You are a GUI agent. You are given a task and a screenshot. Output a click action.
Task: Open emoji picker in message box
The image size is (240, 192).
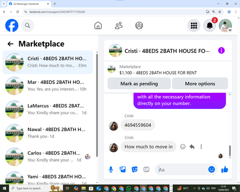pyautogui.click(x=211, y=169)
